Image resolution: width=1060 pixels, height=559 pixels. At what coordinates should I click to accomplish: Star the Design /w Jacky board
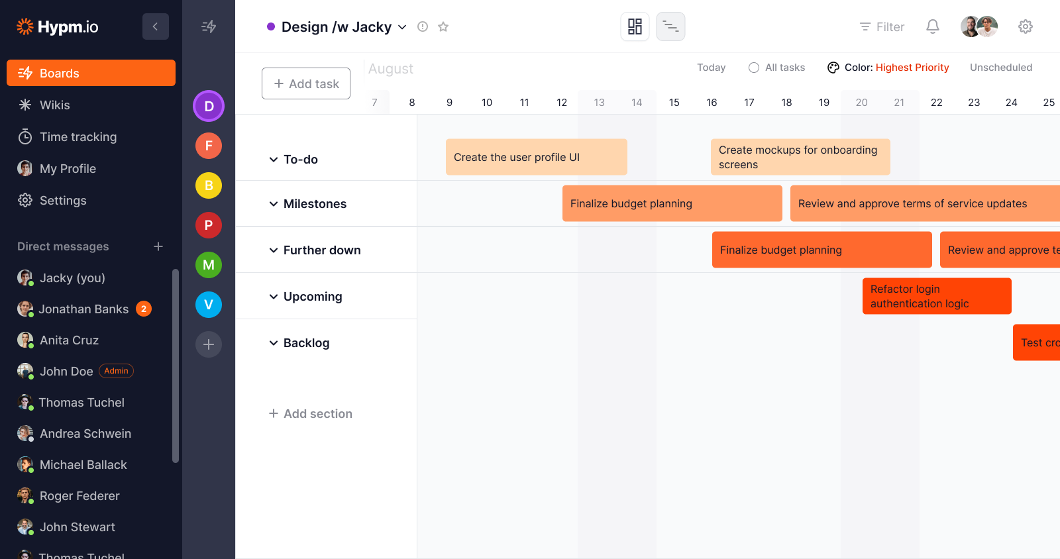443,26
